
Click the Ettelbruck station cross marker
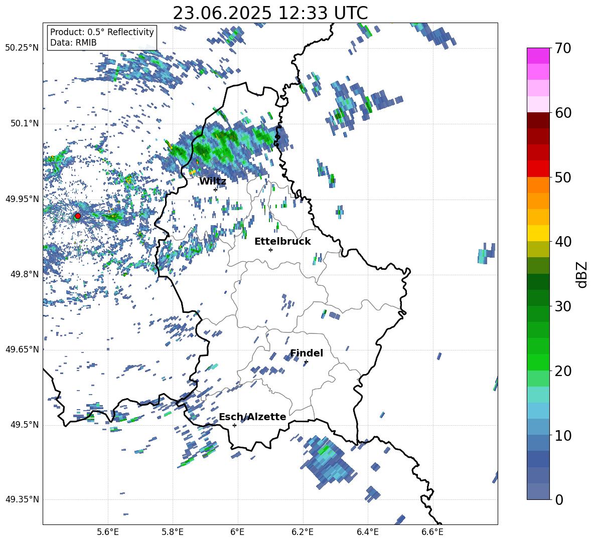coord(270,250)
